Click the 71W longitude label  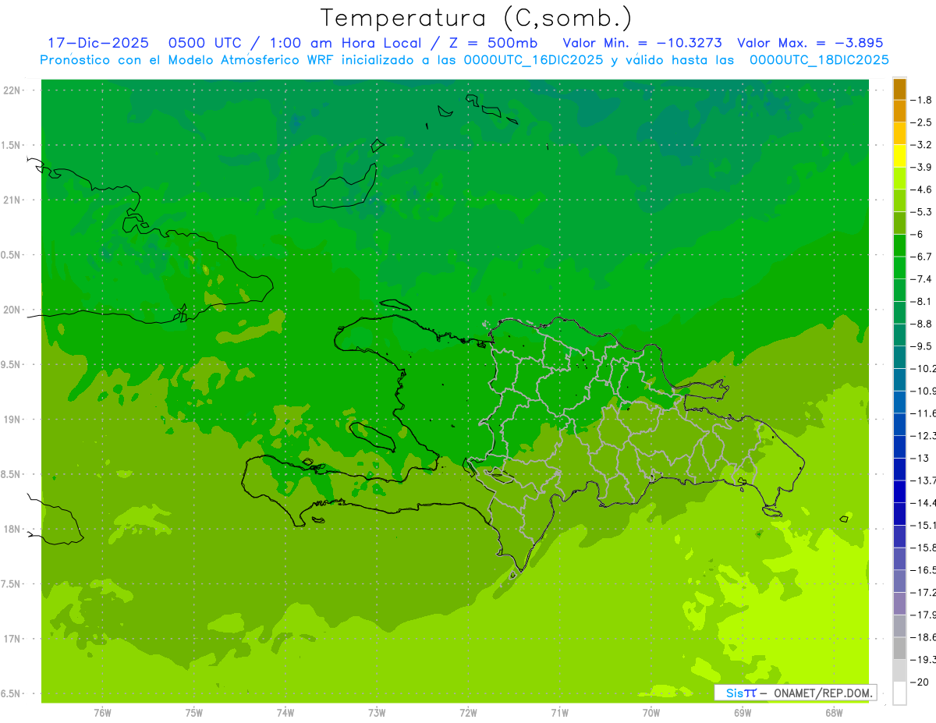click(559, 713)
